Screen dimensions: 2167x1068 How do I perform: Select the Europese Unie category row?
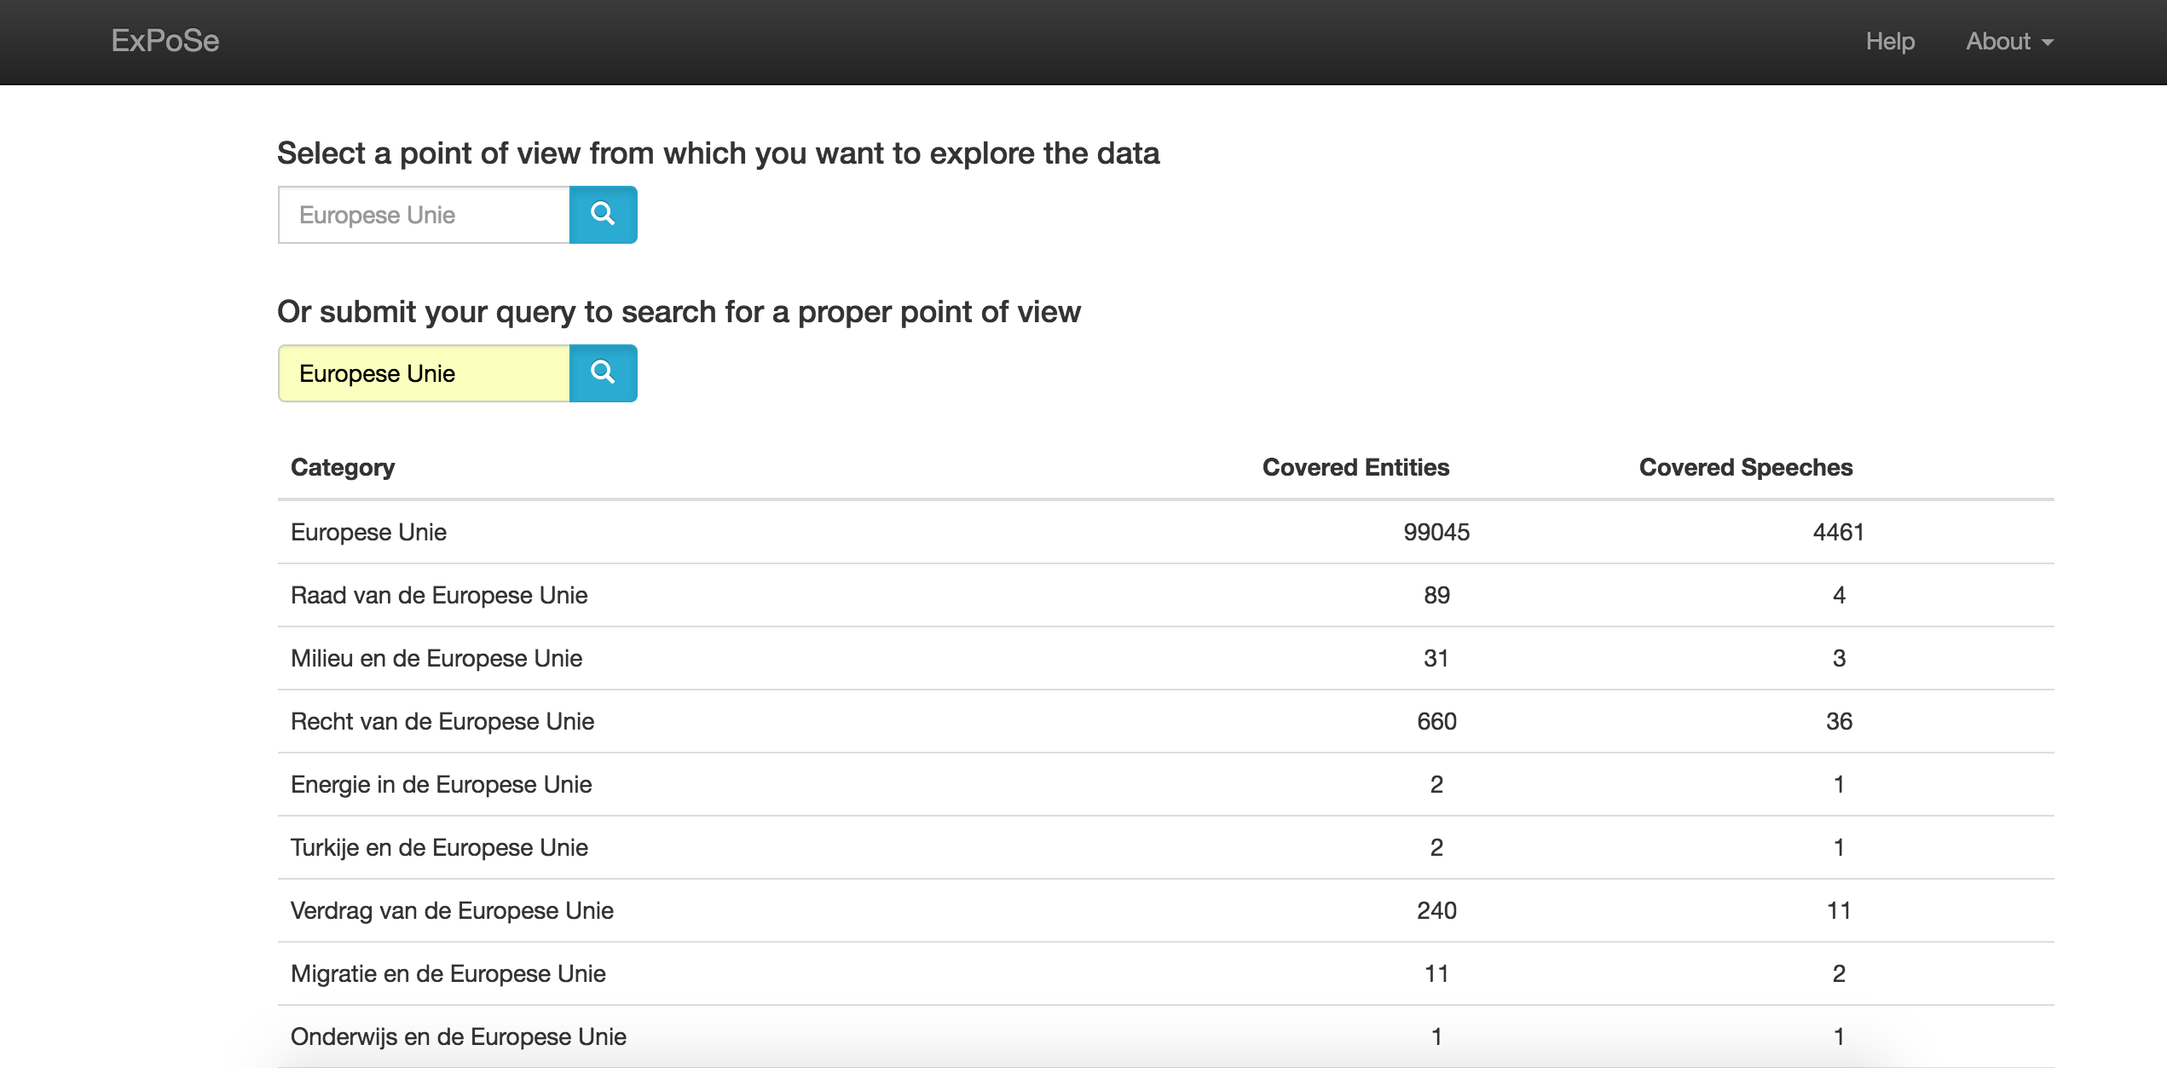368,532
